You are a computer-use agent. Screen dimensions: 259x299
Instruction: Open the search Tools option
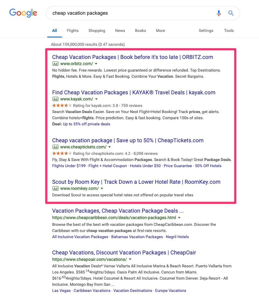coord(229,30)
